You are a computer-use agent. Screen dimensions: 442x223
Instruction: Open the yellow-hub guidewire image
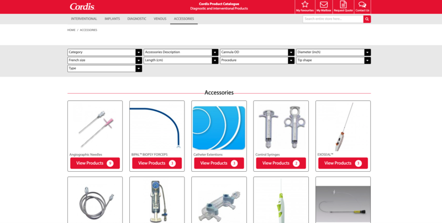coord(343,204)
